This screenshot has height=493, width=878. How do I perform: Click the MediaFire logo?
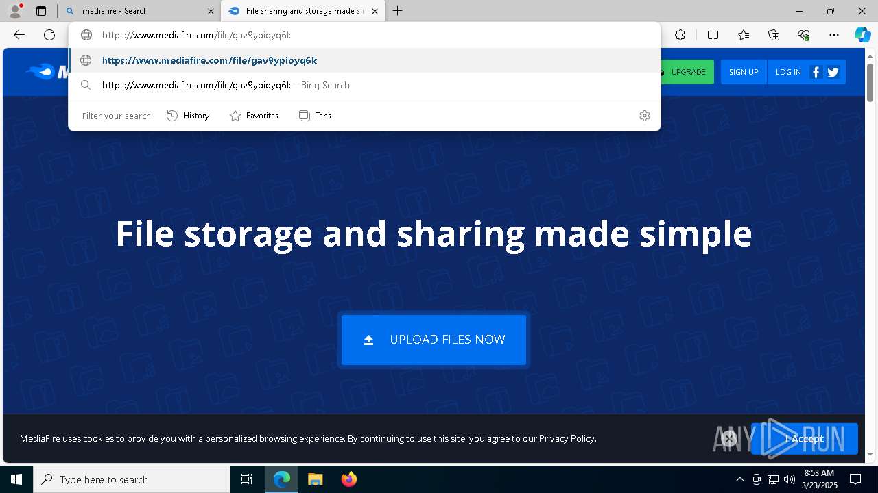(47, 72)
